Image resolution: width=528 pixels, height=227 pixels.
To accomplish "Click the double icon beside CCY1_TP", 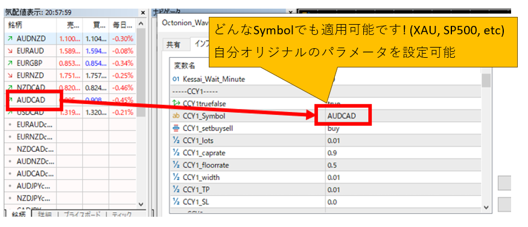I will pyautogui.click(x=176, y=190).
